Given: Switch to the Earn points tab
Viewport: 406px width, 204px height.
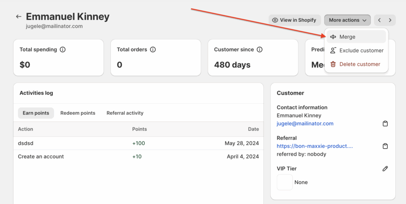Looking at the screenshot, I should coord(36,113).
